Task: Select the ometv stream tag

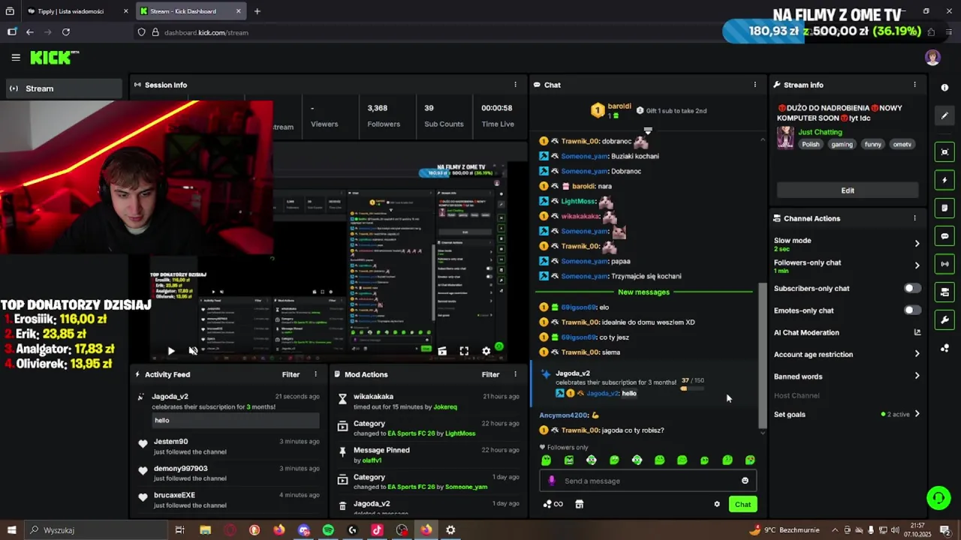Action: [x=902, y=145]
